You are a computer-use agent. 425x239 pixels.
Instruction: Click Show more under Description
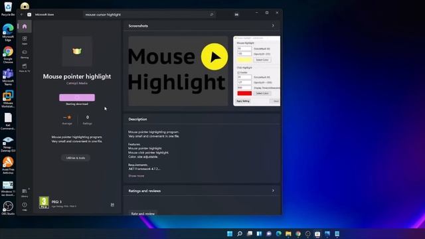pyautogui.click(x=136, y=176)
